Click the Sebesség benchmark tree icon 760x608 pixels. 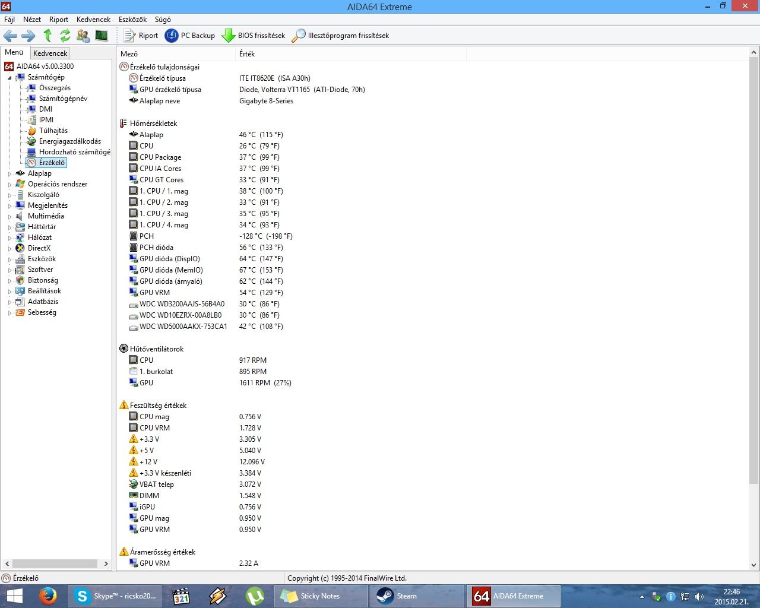[x=20, y=312]
